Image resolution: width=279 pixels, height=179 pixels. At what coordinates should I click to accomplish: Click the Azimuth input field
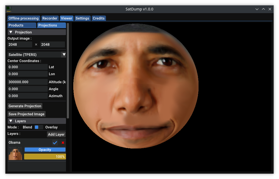pos(28,96)
